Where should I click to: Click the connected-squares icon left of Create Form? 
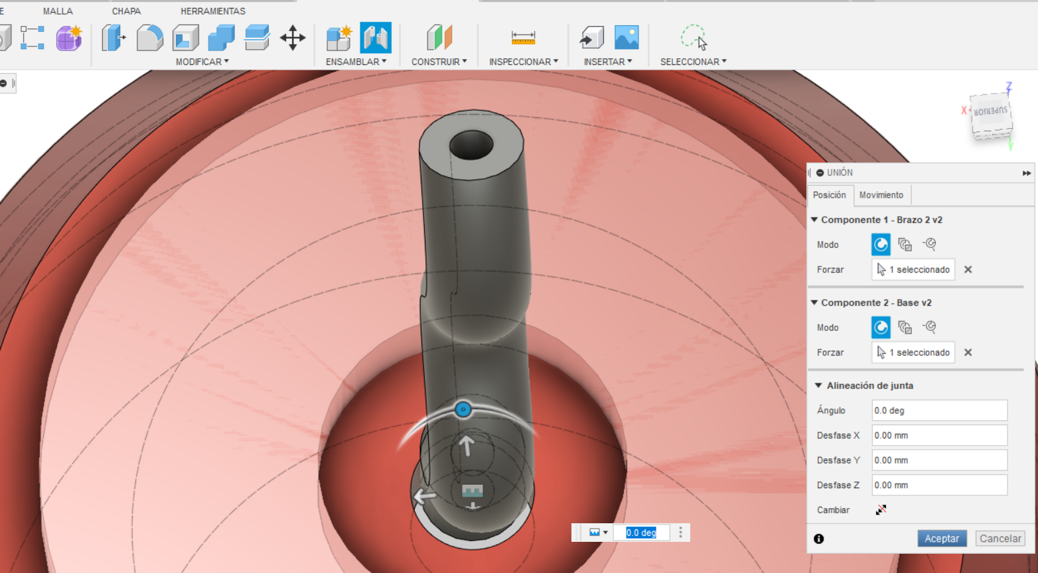tap(32, 38)
